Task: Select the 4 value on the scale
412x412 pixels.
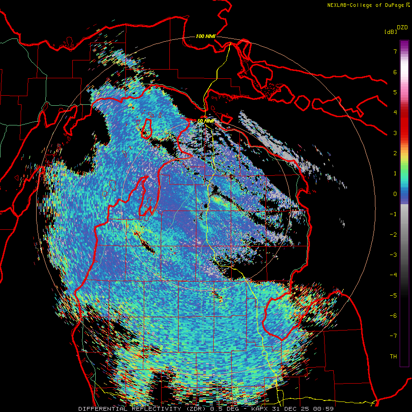Action: (x=395, y=113)
